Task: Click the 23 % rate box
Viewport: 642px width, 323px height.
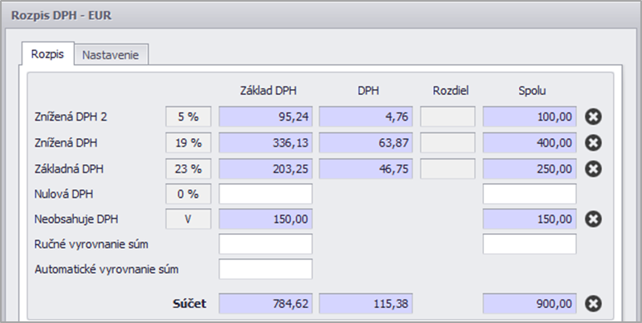Action: tap(188, 168)
